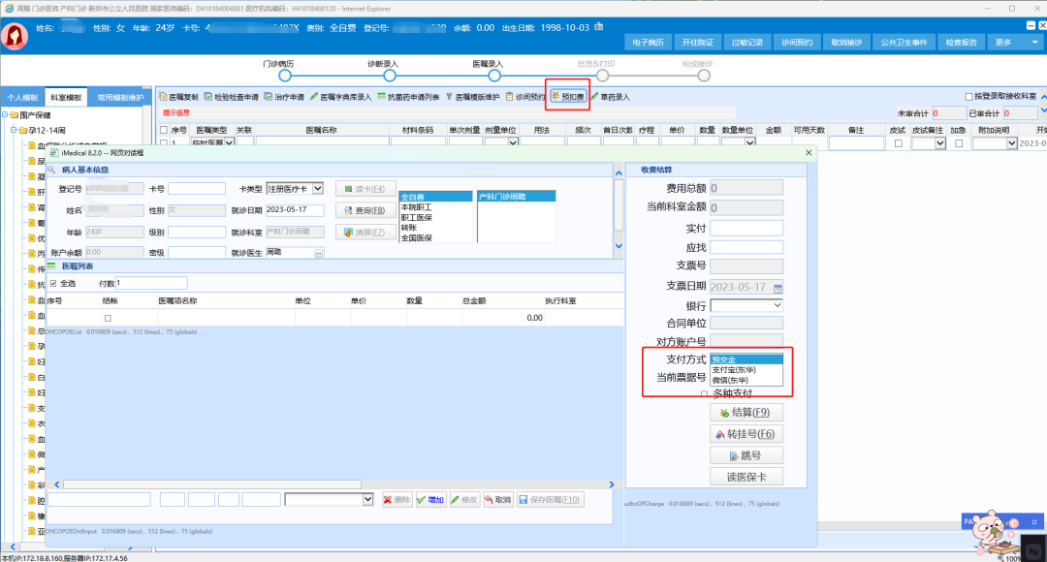Click the 清屏(F7) clear button
The width and height of the screenshot is (1047, 562).
coord(365,233)
